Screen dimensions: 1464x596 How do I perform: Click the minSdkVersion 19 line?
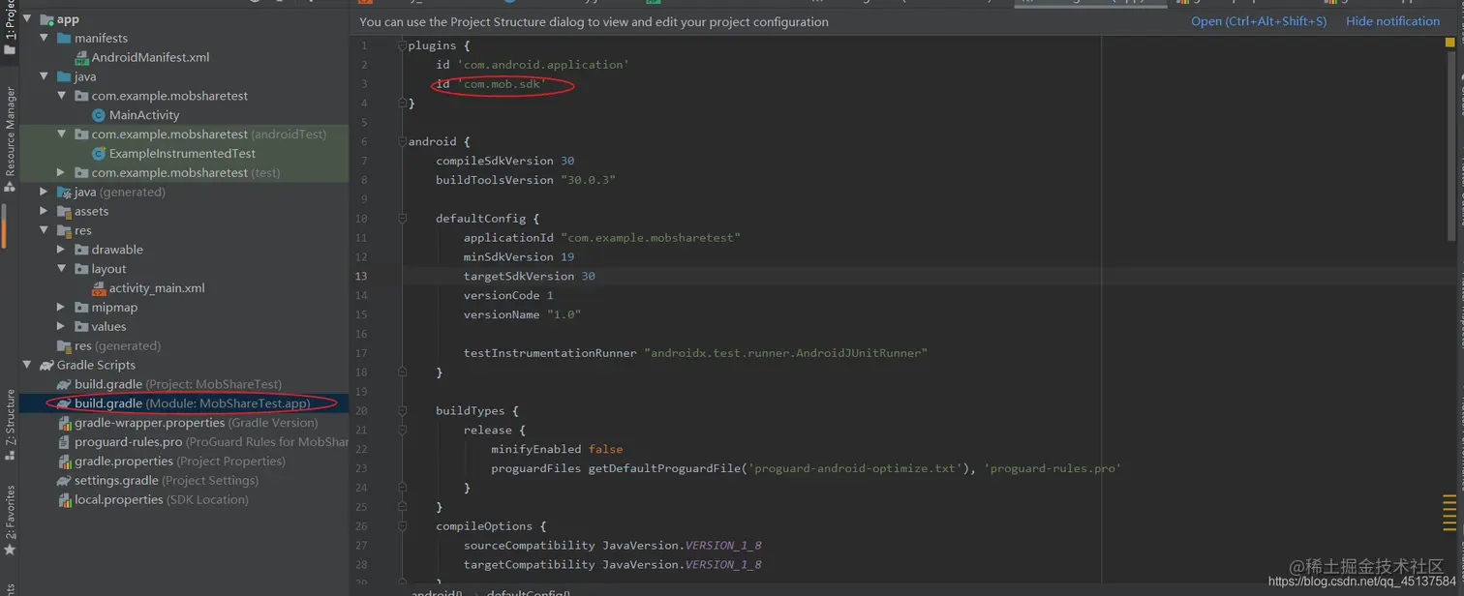[518, 256]
